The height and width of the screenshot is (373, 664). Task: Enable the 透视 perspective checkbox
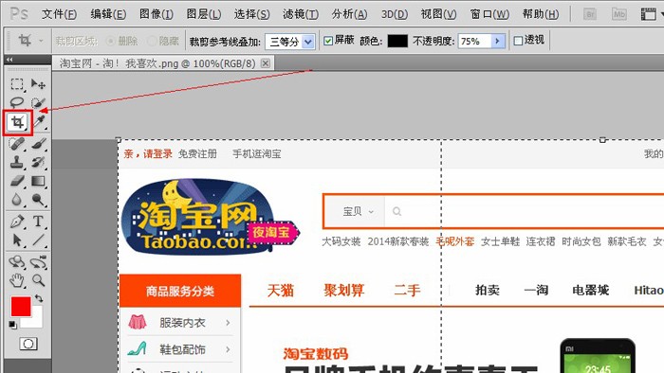[518, 41]
